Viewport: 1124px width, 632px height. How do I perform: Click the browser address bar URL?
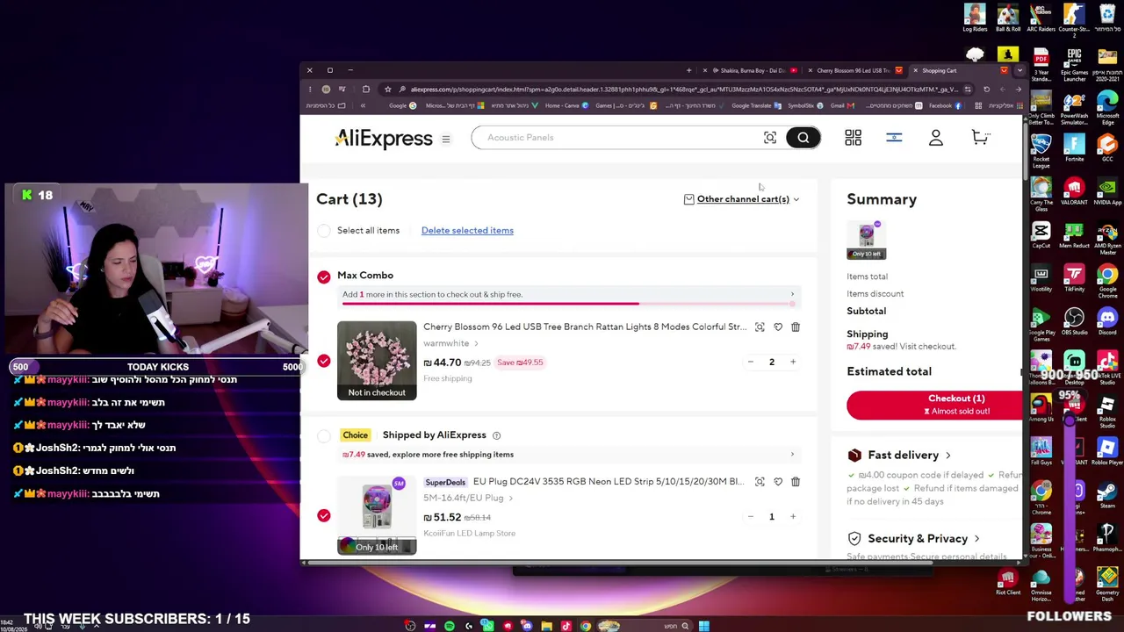[x=685, y=89]
